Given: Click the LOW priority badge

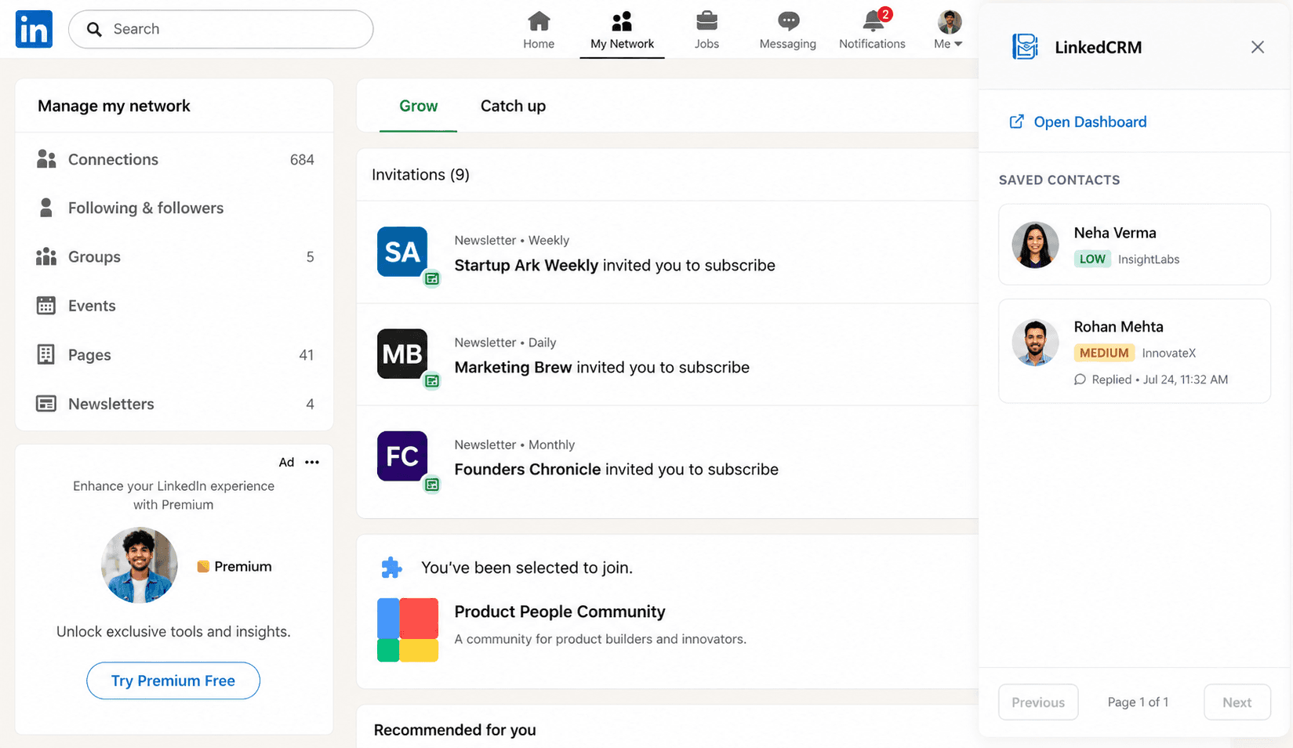Looking at the screenshot, I should pos(1092,259).
